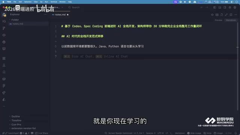Image resolution: width=240 pixels, height=135 pixels.
Task: Click Spaces: 4 indentation setting
Action: (151, 133)
